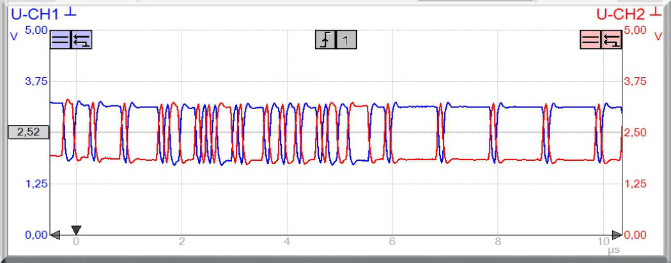The height and width of the screenshot is (263, 671).
Task: Click the blue CH1 arrow icon
Action: coord(81,40)
